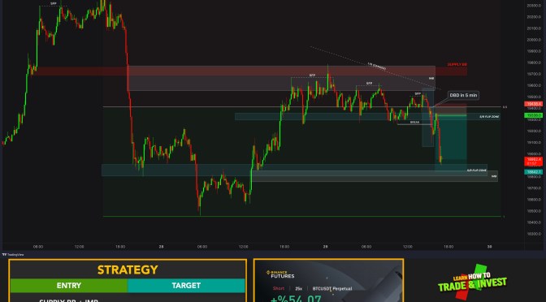Click the 'DBD in 5 min' callout label
Screen dimensions: 546x302
click(x=463, y=95)
